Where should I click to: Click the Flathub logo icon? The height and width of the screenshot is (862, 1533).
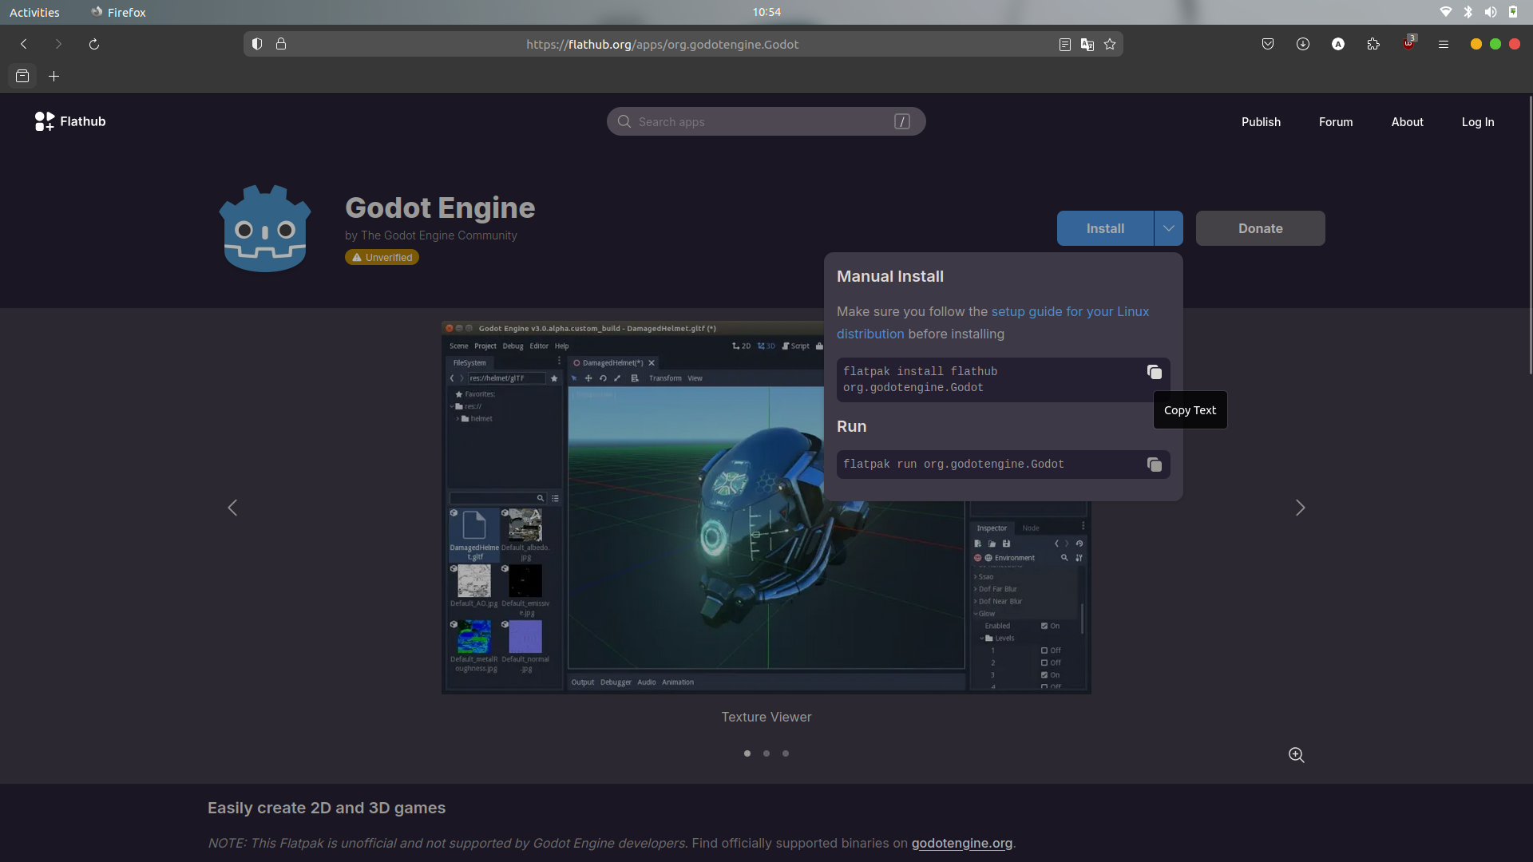(45, 121)
